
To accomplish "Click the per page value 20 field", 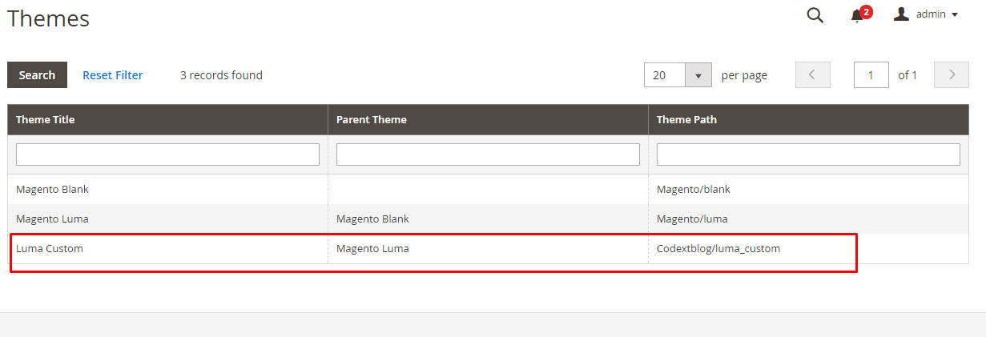I will [x=665, y=75].
